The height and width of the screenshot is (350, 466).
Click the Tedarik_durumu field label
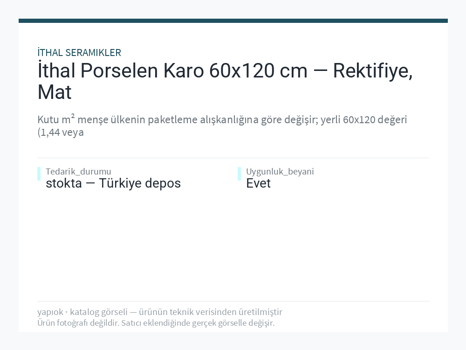pyautogui.click(x=78, y=171)
